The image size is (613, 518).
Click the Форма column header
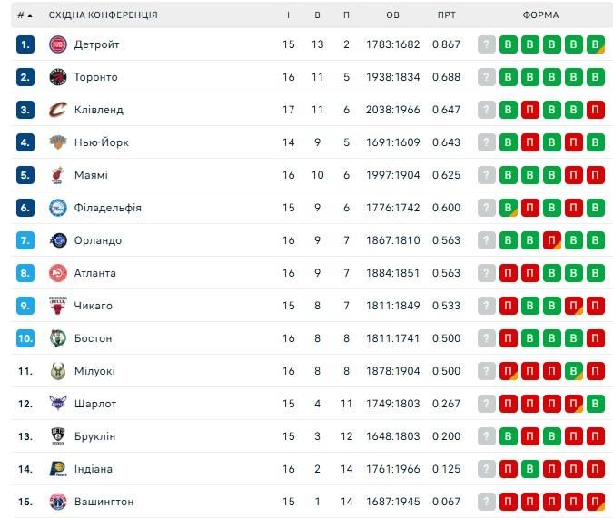pos(540,15)
